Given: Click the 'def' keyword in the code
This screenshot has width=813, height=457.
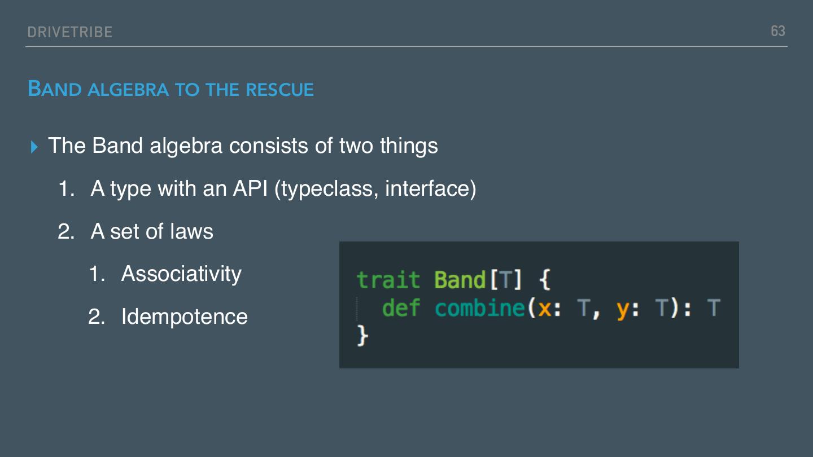Looking at the screenshot, I should (x=401, y=308).
